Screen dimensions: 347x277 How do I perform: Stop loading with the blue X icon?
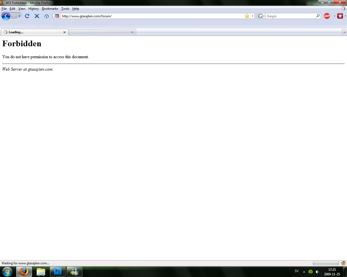click(x=37, y=16)
